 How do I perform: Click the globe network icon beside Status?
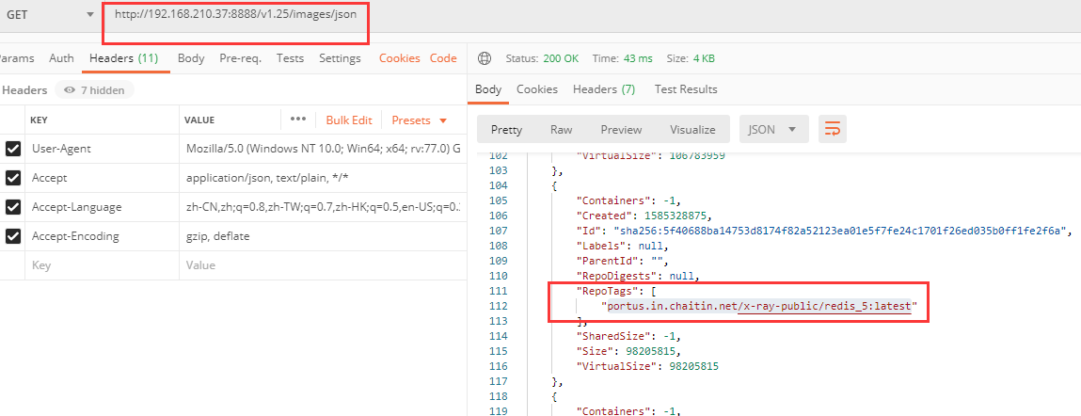click(x=485, y=58)
